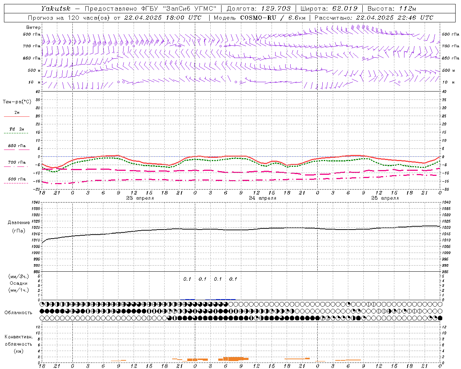Click the '2м' legend label above the red line
The height and width of the screenshot is (369, 461).
[x=17, y=112]
